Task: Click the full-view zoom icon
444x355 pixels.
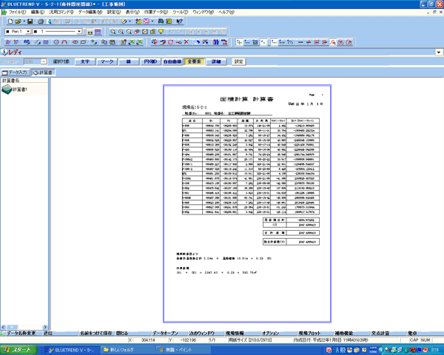Action: click(145, 32)
